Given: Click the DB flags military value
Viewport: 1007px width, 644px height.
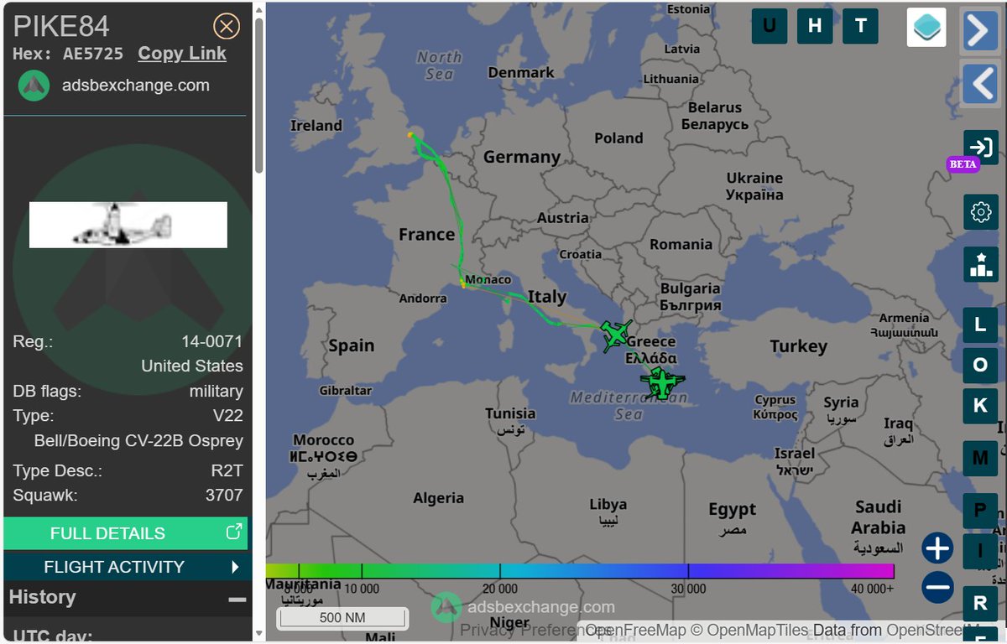Looking at the screenshot, I should coord(217,392).
